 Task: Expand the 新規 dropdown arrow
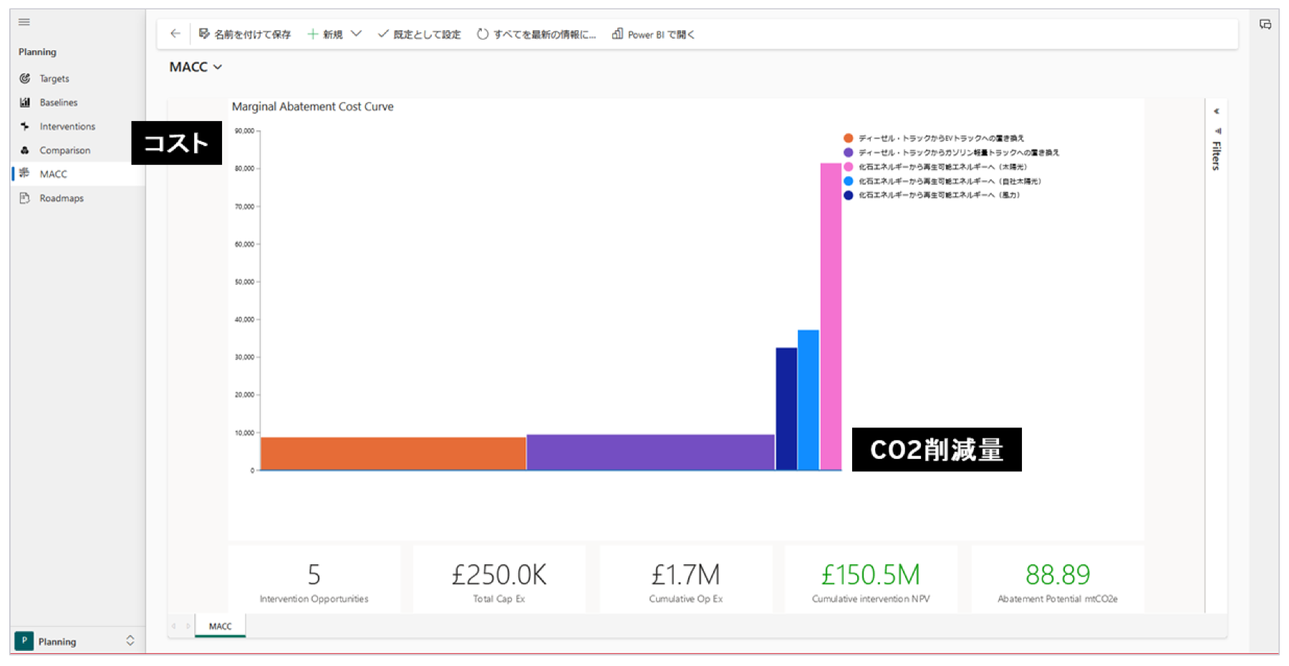(357, 34)
